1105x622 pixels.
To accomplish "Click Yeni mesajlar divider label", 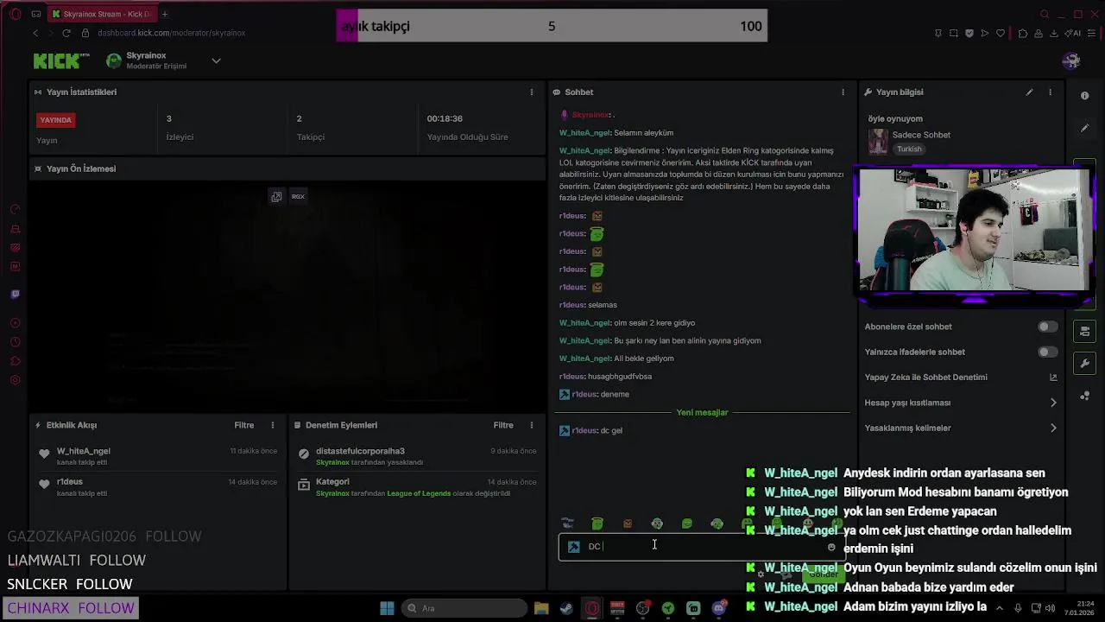I will point(702,412).
